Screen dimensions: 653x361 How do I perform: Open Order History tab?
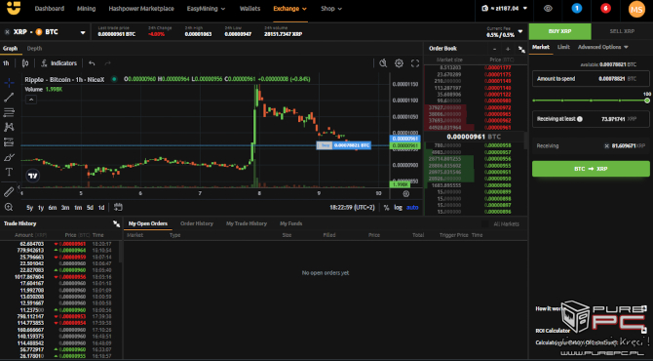pos(197,223)
